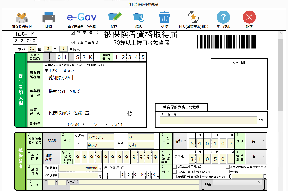Load saved data with 読込 icon

pos(139,20)
